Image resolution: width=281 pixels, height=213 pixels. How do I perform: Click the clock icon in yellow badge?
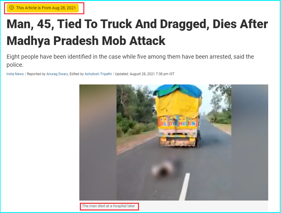coord(12,8)
